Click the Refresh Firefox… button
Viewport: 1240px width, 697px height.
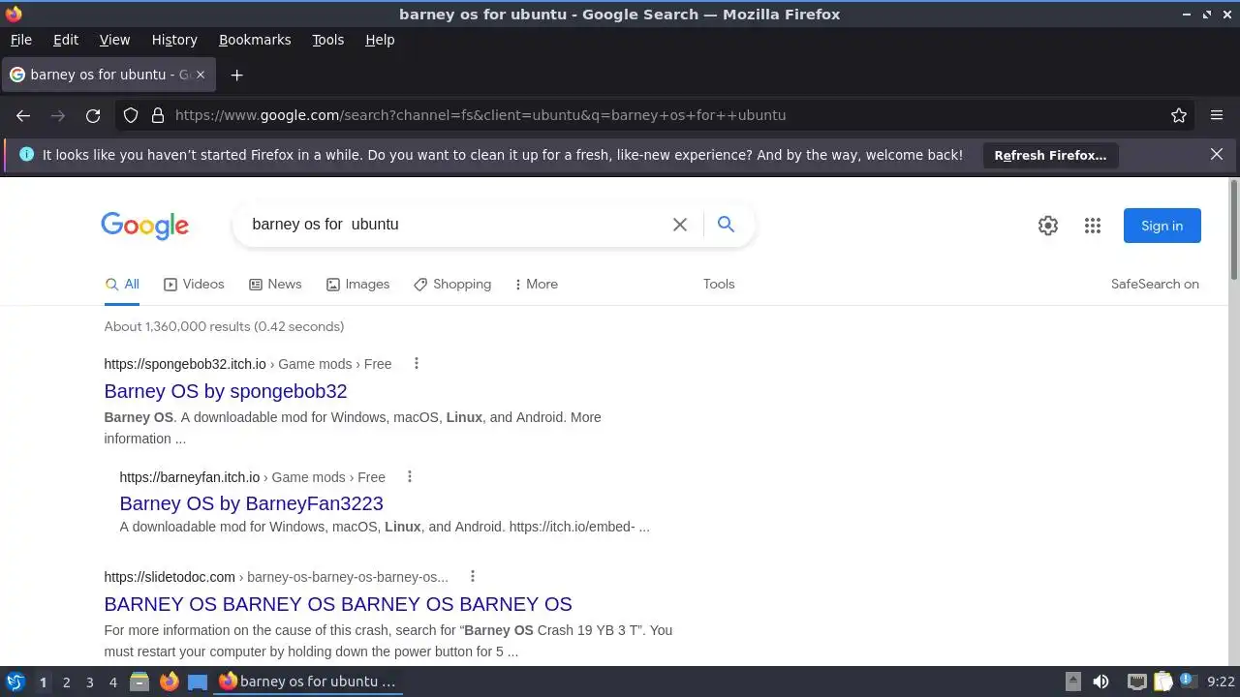[x=1050, y=155]
